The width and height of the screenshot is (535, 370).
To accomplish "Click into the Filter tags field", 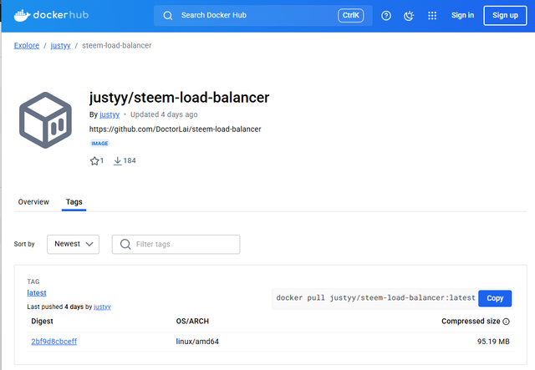I will (176, 244).
